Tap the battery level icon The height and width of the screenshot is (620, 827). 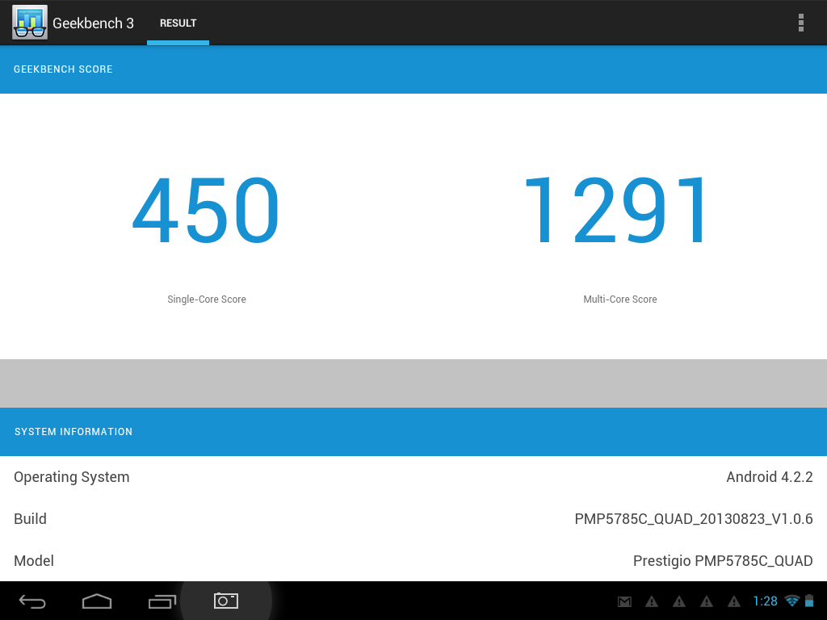(x=809, y=601)
